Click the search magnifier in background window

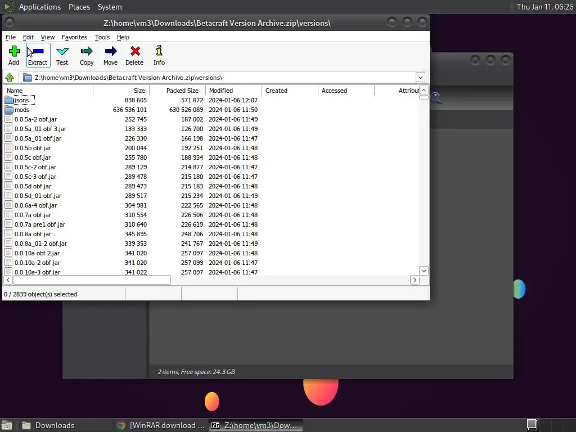coord(436,98)
